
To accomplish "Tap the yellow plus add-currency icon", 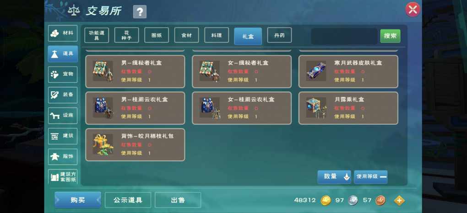I will coord(399,201).
